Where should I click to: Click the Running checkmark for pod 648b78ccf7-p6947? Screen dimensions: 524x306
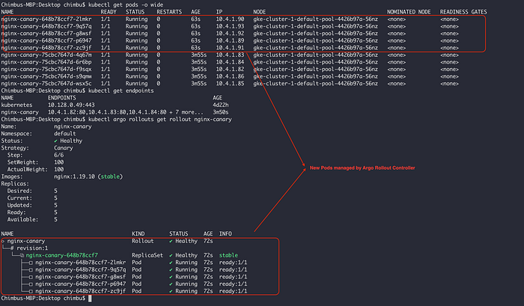click(x=171, y=284)
